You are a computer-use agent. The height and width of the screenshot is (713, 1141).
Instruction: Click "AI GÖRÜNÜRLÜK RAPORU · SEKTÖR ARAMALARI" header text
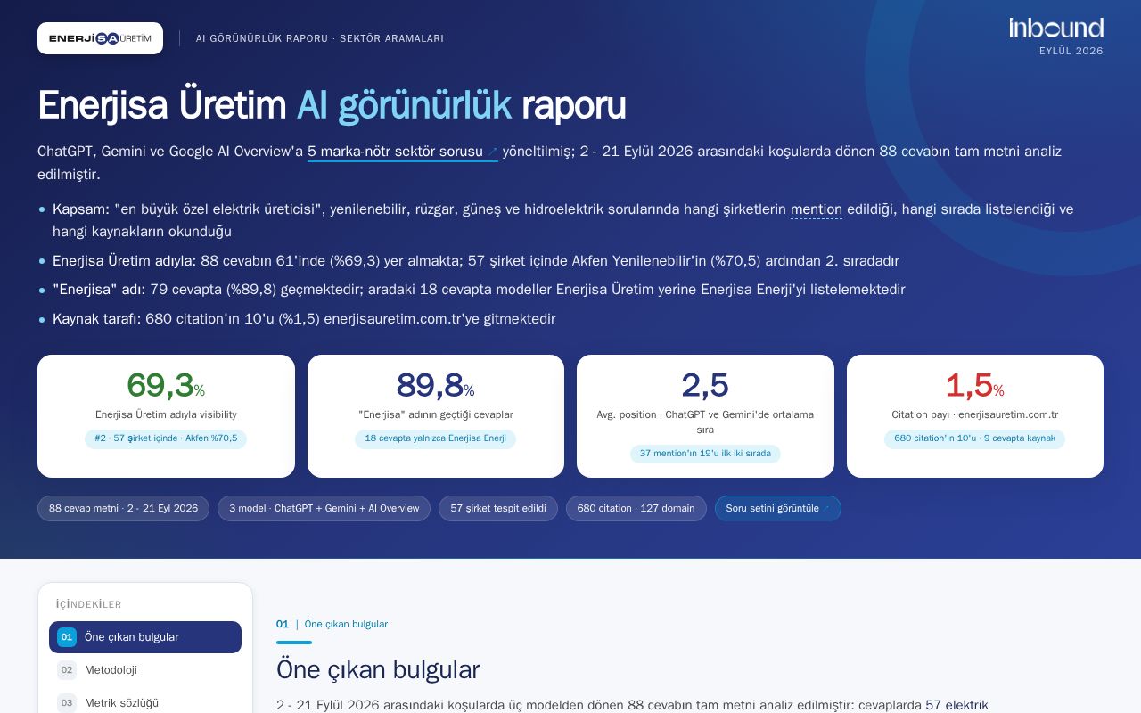320,38
